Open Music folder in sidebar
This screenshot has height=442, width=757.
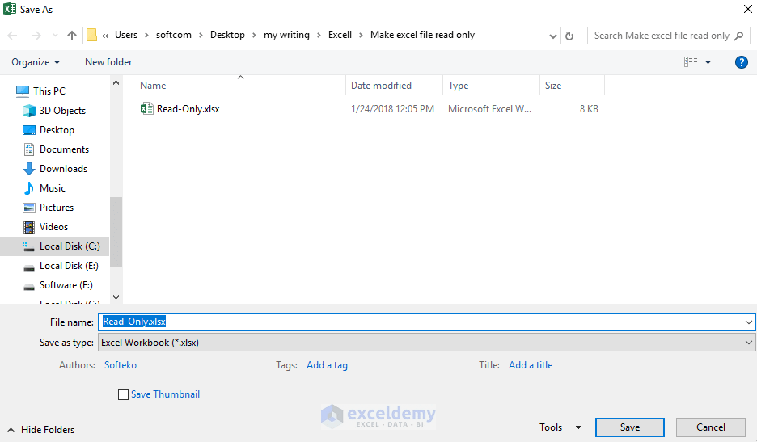(52, 187)
